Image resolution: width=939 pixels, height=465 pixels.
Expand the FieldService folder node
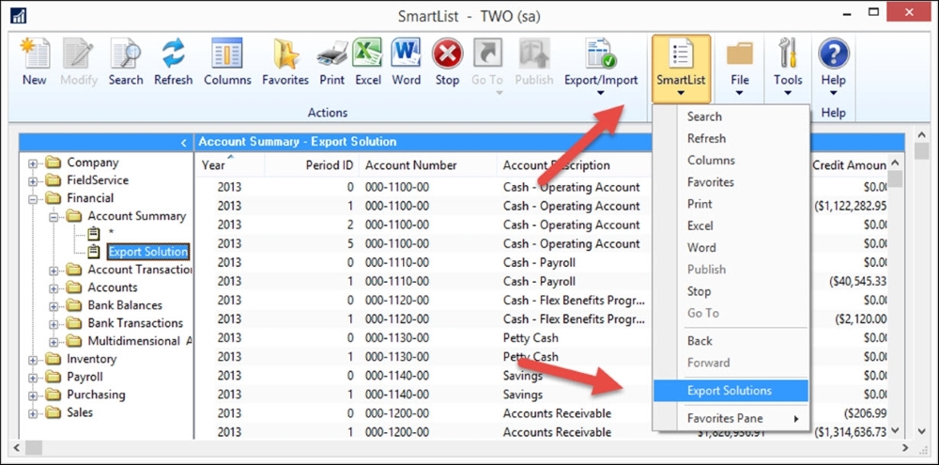[33, 181]
